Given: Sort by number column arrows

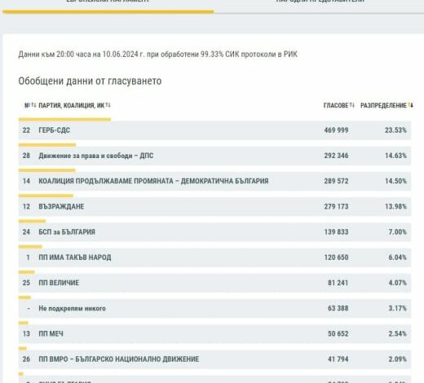Looking at the screenshot, I should [x=33, y=105].
